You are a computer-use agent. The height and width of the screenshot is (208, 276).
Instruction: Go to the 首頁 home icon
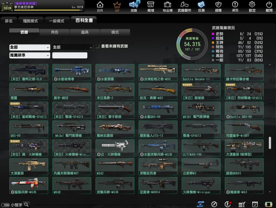coord(100,6)
